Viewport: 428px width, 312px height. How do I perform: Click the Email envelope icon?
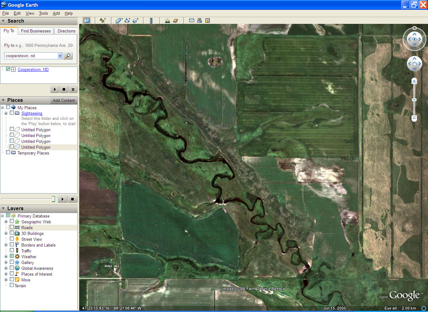point(192,20)
